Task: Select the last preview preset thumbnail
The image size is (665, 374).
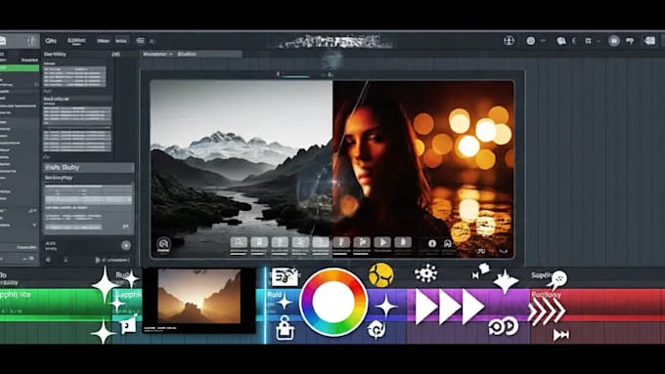Action: (403, 242)
